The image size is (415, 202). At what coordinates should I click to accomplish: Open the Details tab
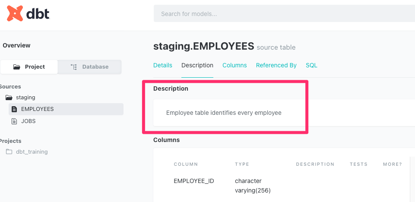(163, 65)
